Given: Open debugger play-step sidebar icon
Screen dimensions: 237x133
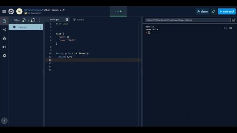Looking at the screenshot, I should coord(4,47).
